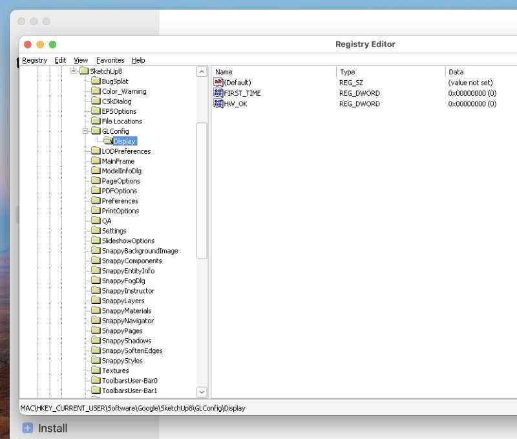The image size is (517, 439).
Task: Click the Preferences folder icon
Action: pos(96,201)
